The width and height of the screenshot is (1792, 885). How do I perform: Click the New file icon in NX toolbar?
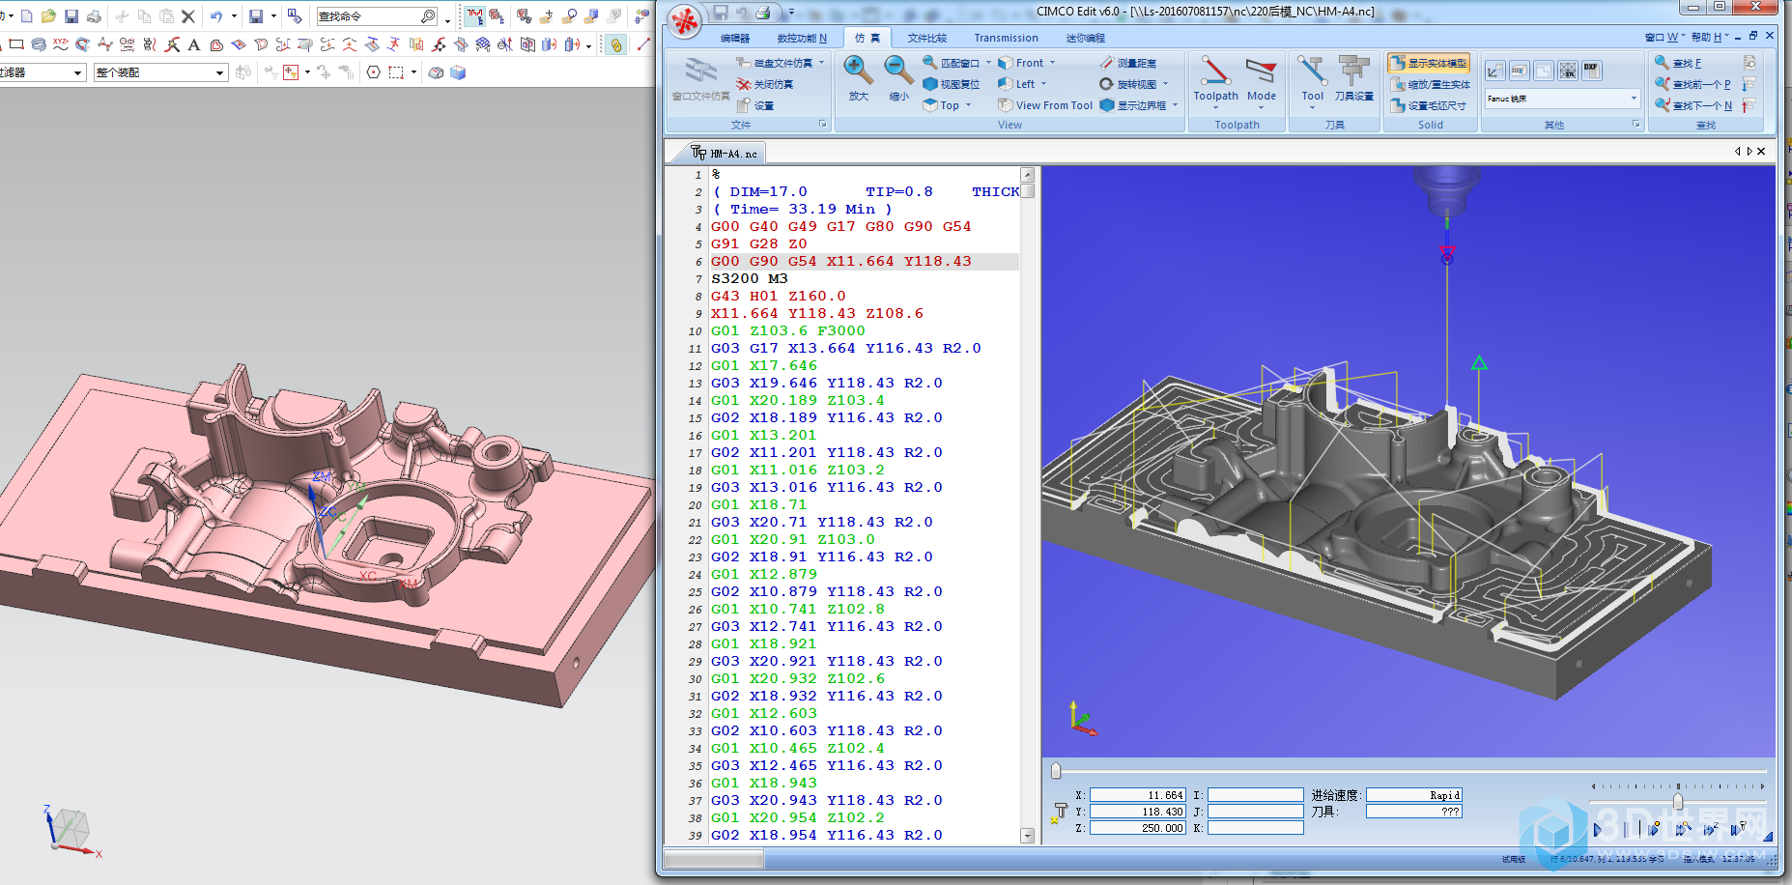pyautogui.click(x=27, y=16)
